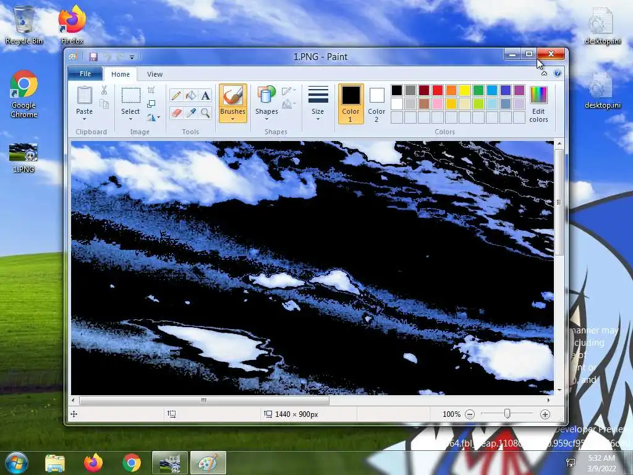Open Chrome from the taskbar

[x=132, y=463]
